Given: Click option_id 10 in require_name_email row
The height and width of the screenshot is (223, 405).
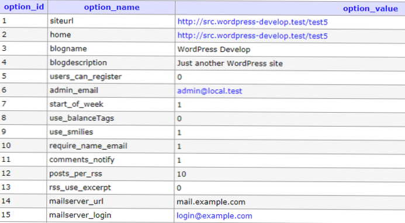Looking at the screenshot, I should (6, 145).
